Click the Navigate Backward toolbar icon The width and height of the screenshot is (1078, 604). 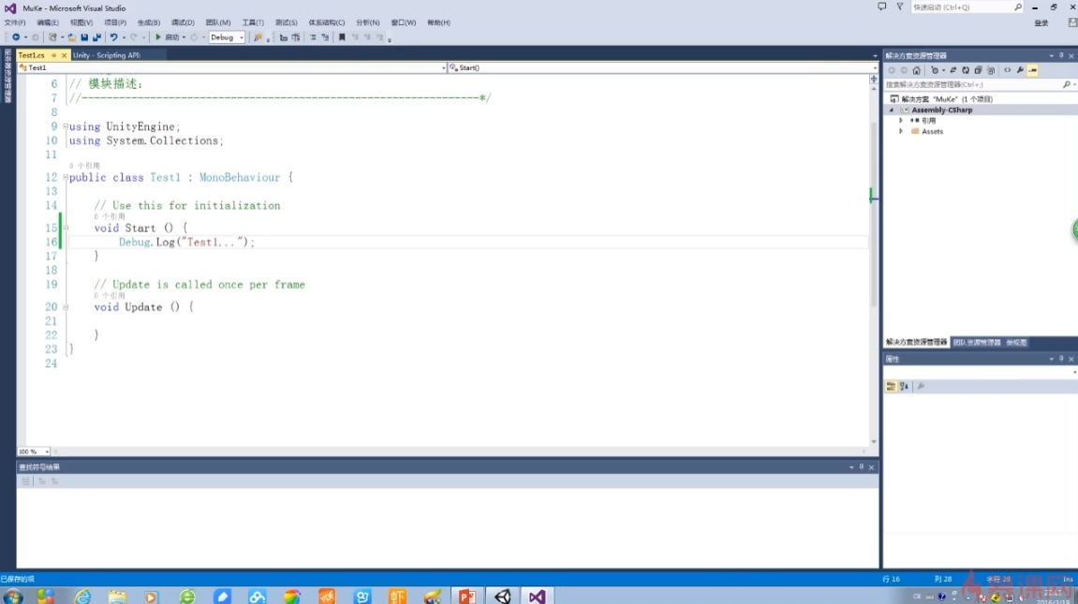coord(15,37)
